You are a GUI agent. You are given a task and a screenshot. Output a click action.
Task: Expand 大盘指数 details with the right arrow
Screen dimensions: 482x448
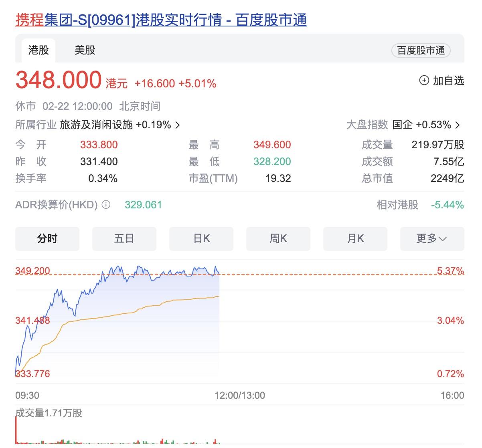[458, 125]
